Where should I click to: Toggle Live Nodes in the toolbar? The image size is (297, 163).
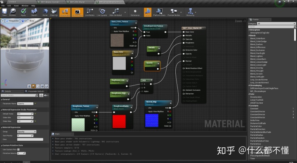click(x=90, y=12)
